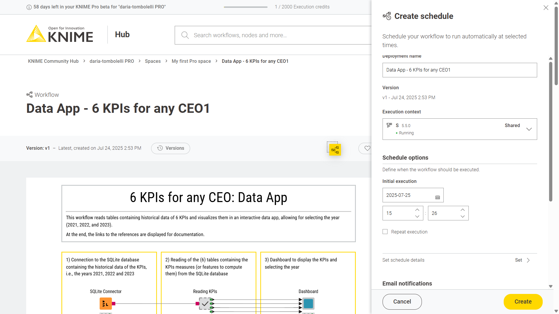Navigate to KNIME Community Hub breadcrumb
The width and height of the screenshot is (559, 314).
click(x=53, y=61)
